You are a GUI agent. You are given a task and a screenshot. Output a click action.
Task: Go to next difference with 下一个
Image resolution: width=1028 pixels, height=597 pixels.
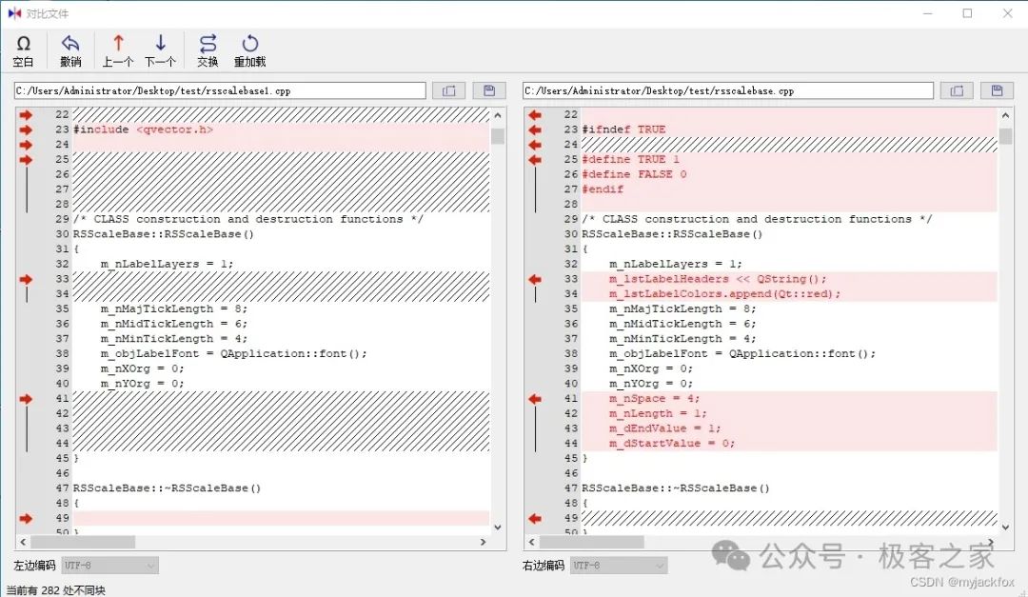pos(160,51)
